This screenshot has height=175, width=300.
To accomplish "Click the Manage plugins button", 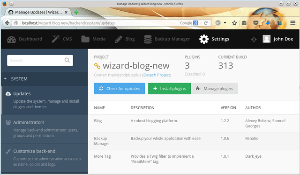I will pyautogui.click(x=215, y=89).
